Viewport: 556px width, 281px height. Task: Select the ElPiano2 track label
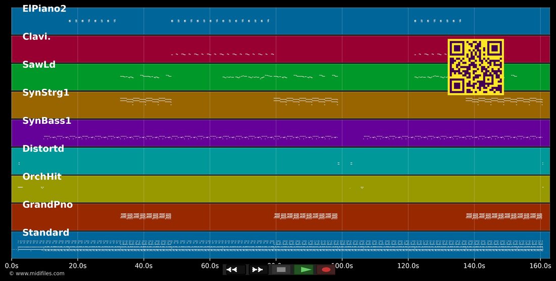(44, 9)
